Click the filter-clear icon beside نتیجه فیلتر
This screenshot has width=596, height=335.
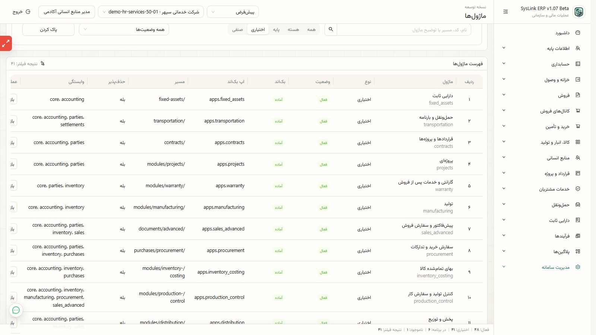[42, 64]
